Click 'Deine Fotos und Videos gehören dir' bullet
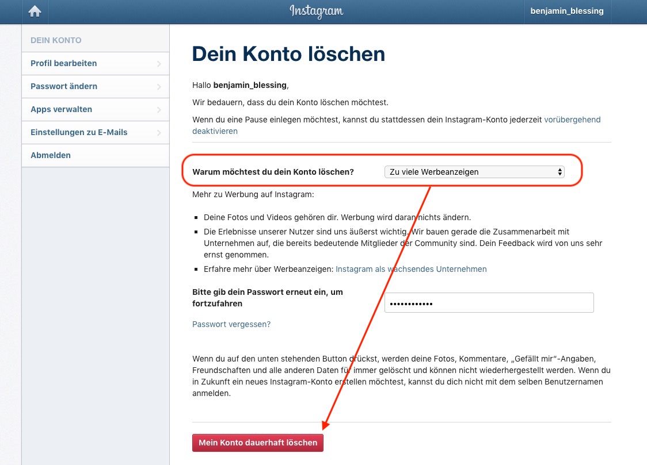The image size is (647, 465). [337, 217]
